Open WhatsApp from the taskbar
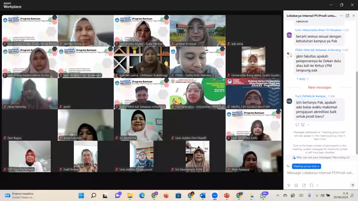 (x=264, y=196)
